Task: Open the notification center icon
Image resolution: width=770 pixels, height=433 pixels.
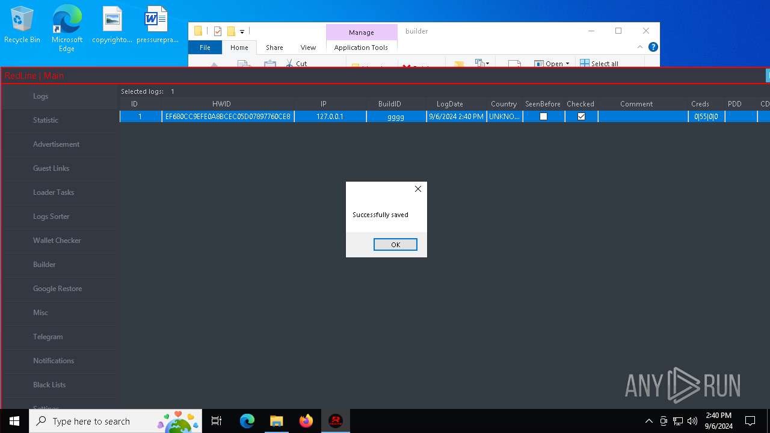Action: [x=750, y=421]
